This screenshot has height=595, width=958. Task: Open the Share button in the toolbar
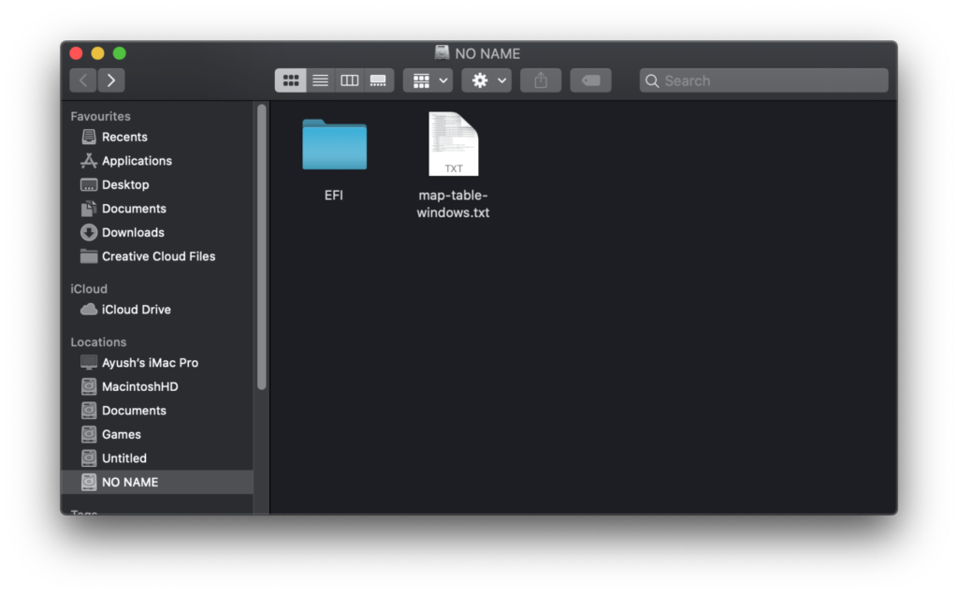tap(541, 80)
